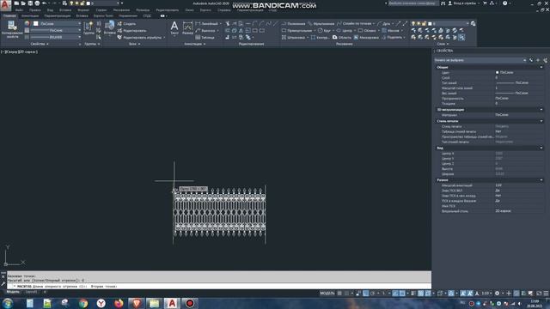The width and height of the screenshot is (550, 309).
Task: Select the Table (Таблица) annotation tool
Action: [205, 37]
